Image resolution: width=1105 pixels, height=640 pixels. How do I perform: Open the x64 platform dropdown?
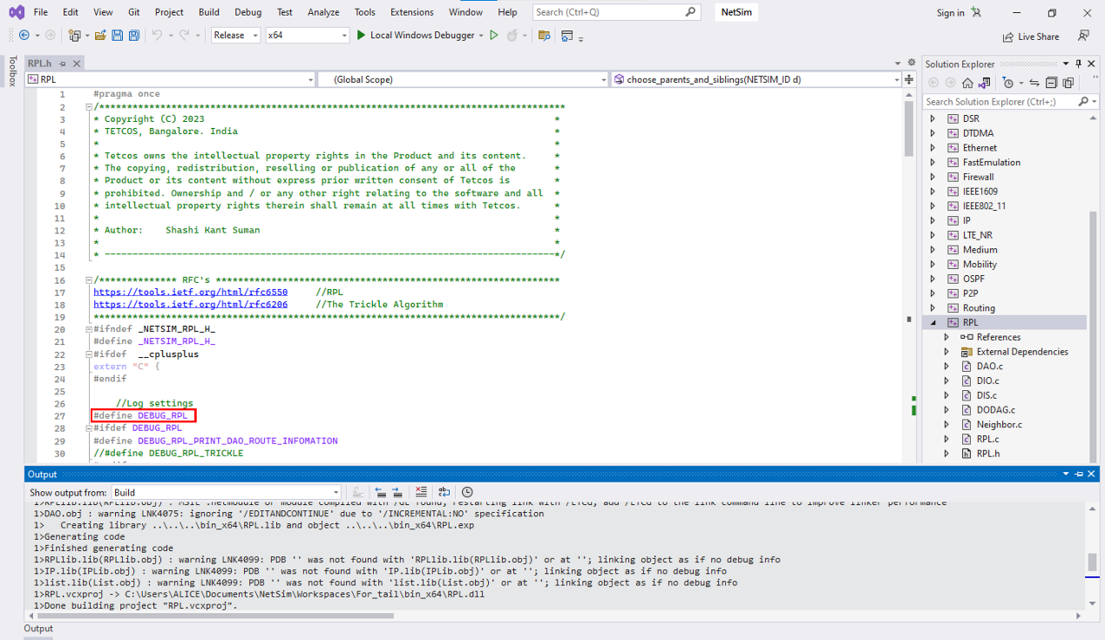click(307, 36)
